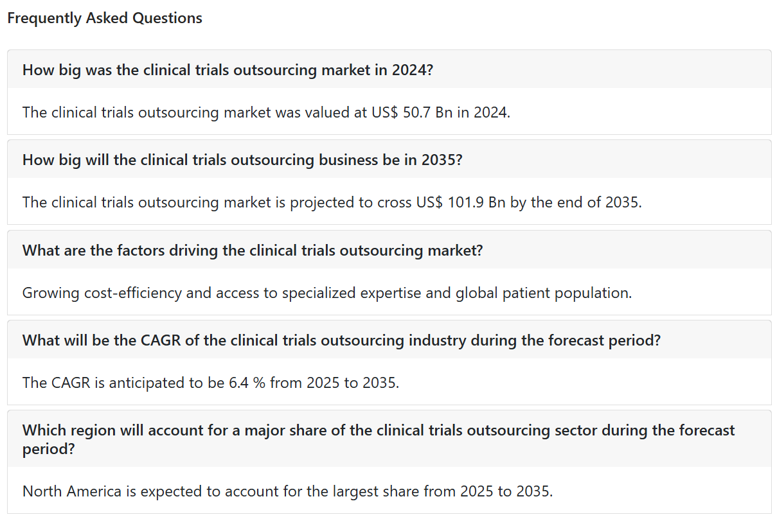Click 'anticipated' in the CAGR answer
The width and height of the screenshot is (777, 517).
(x=146, y=383)
